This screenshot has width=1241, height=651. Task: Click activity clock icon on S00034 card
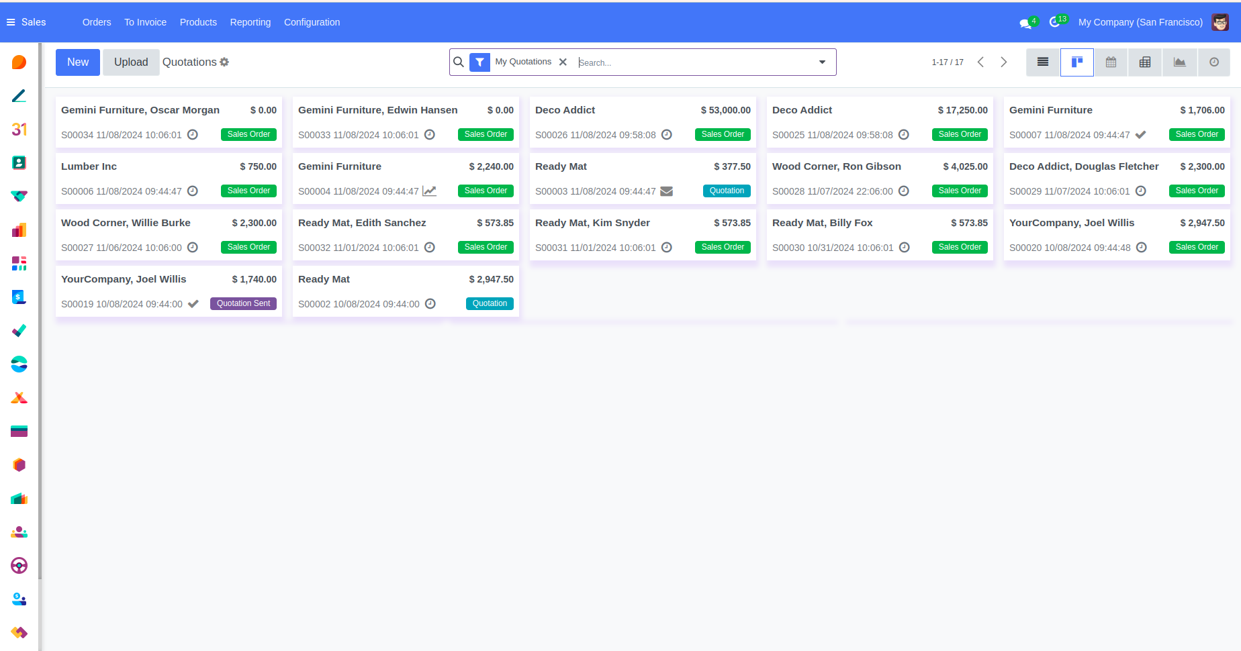click(193, 135)
